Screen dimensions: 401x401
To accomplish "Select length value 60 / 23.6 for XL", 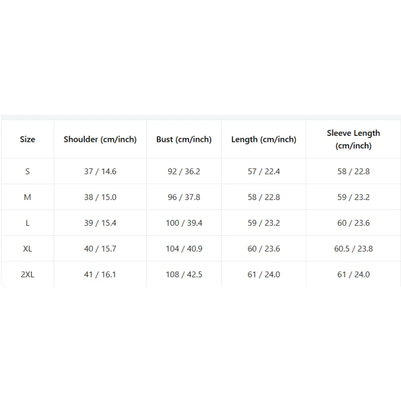I will click(x=264, y=249).
